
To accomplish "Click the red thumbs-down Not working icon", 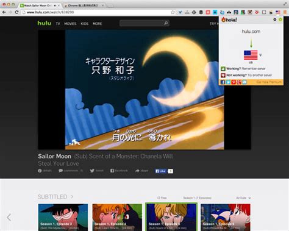I will pyautogui.click(x=223, y=75).
